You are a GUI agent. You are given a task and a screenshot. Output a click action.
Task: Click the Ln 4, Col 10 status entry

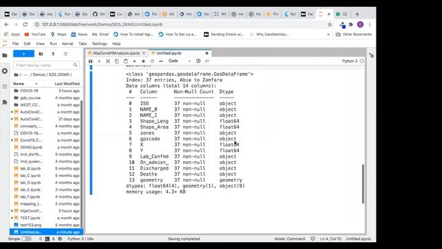click(330, 239)
